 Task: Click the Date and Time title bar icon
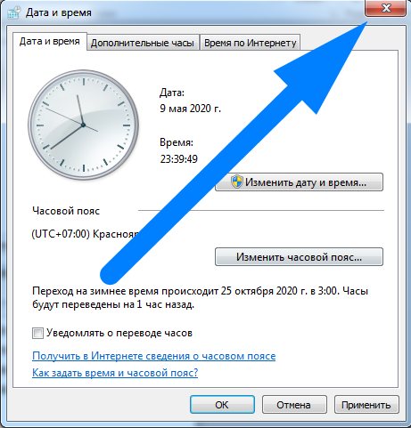(14, 12)
